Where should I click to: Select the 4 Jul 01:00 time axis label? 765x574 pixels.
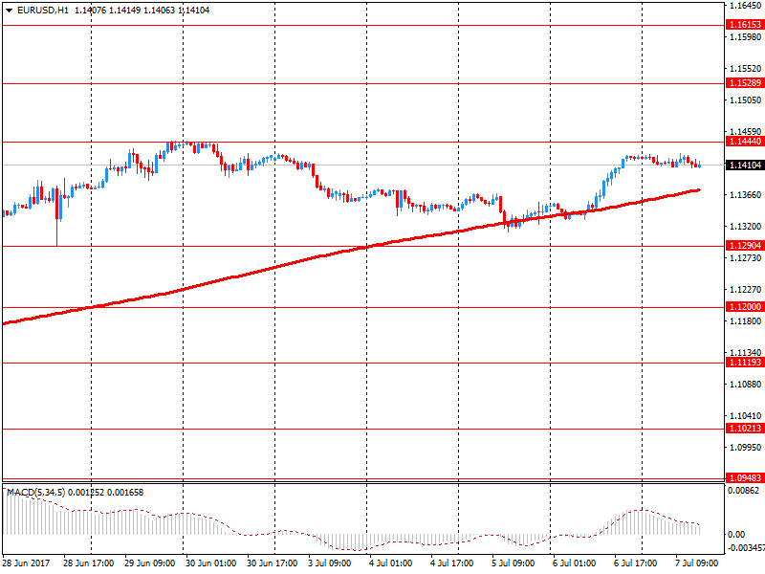coord(390,563)
